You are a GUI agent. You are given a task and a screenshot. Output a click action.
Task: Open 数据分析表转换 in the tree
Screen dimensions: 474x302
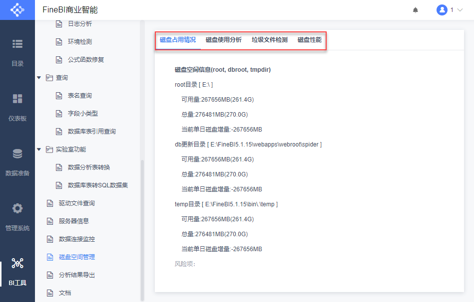click(x=89, y=167)
